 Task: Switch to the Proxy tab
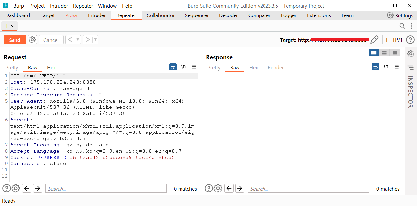71,15
